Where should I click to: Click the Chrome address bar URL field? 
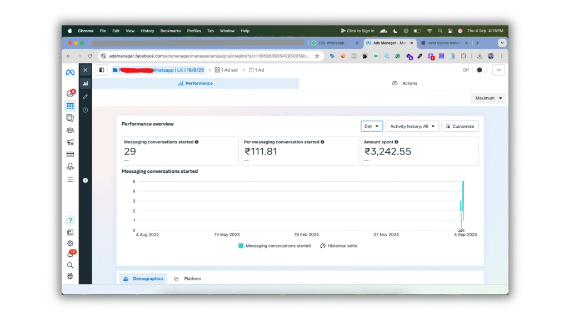[x=206, y=56]
